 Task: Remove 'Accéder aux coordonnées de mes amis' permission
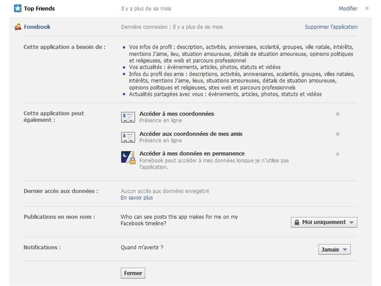pos(338,134)
